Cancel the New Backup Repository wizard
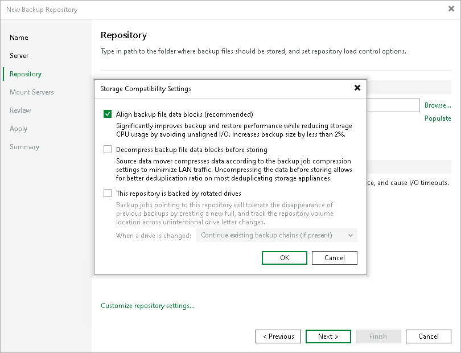The height and width of the screenshot is (353, 461). [x=429, y=336]
